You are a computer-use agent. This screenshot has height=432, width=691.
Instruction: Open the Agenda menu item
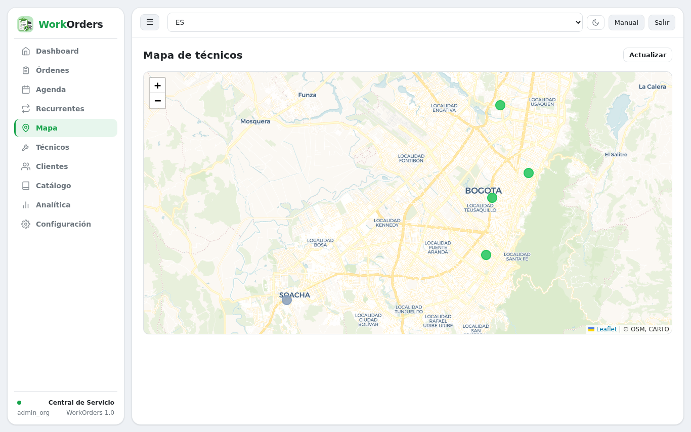pyautogui.click(x=66, y=90)
